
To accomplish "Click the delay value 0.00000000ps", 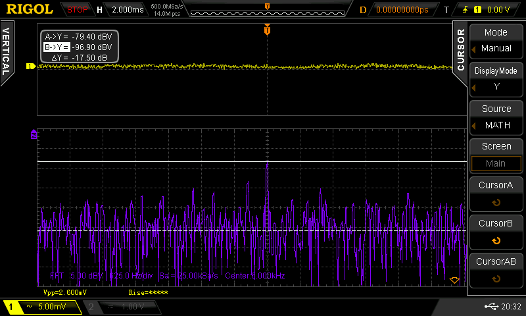I will coord(402,10).
